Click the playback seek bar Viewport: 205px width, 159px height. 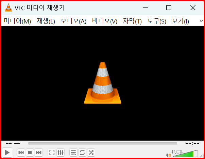103,143
